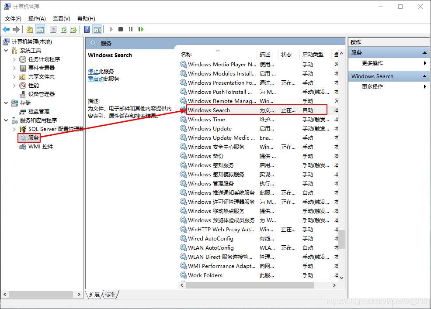Screen dimensions: 431x309
Task: Click the Pause Service toolbar icon
Action: pos(131,29)
